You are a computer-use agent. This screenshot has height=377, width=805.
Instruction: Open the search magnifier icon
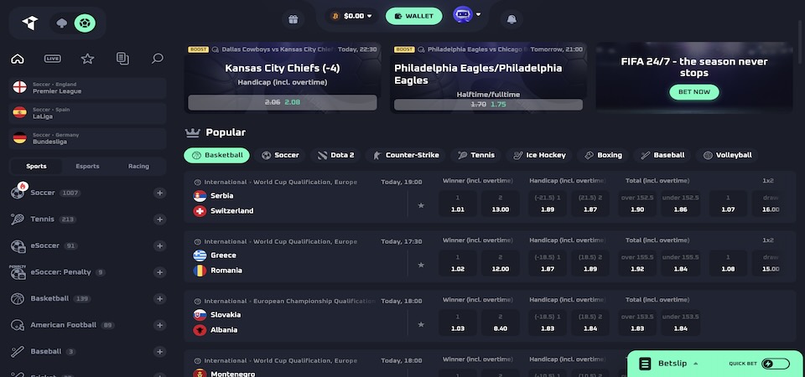click(x=157, y=59)
